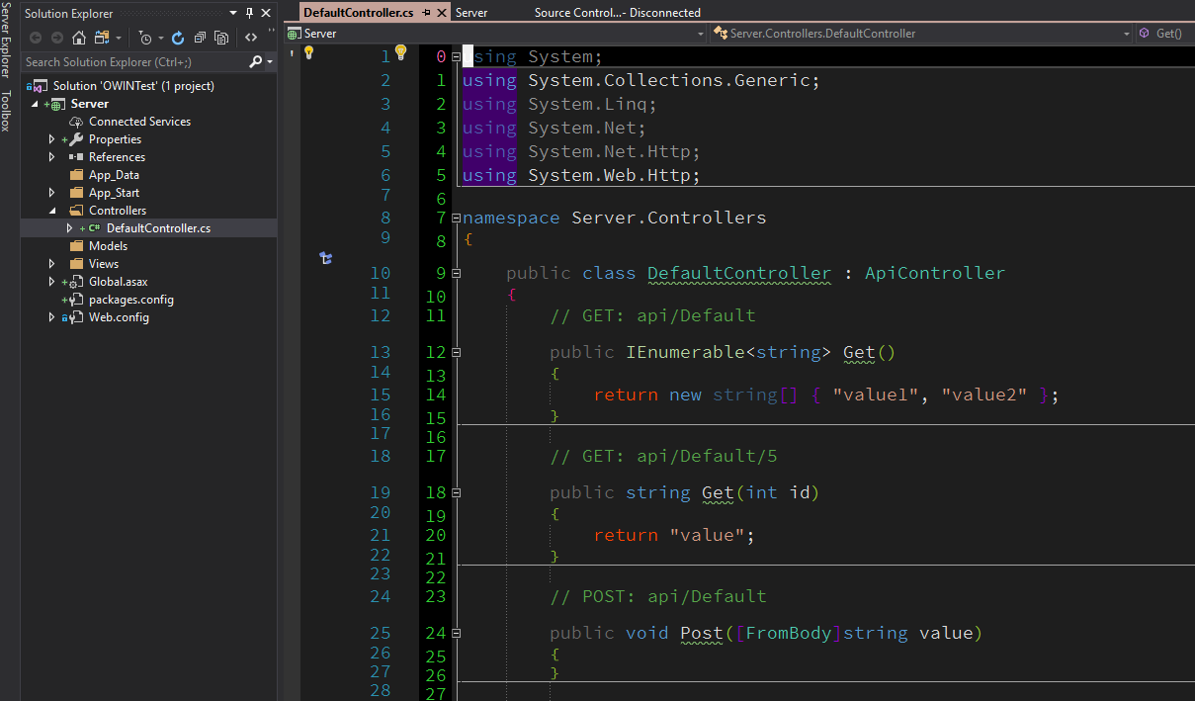
Task: Open the Pending Changes Filter clock icon
Action: (x=145, y=38)
